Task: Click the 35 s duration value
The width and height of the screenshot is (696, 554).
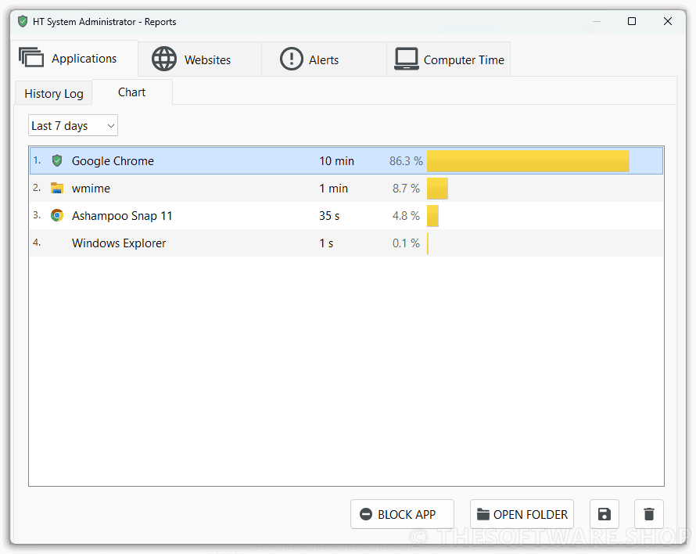Action: pyautogui.click(x=329, y=216)
